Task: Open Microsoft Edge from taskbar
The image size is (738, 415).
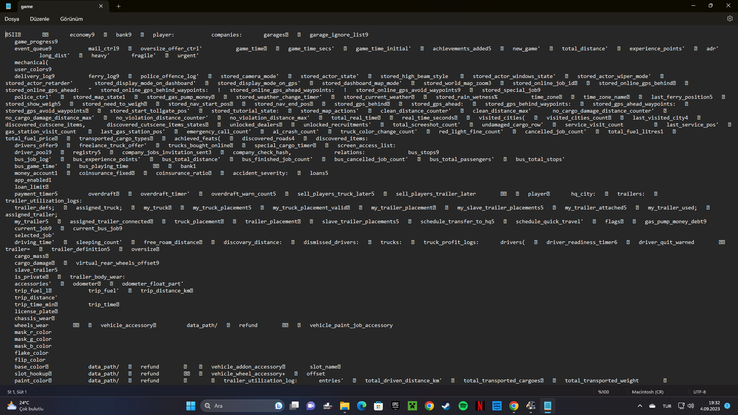Action: [x=361, y=406]
